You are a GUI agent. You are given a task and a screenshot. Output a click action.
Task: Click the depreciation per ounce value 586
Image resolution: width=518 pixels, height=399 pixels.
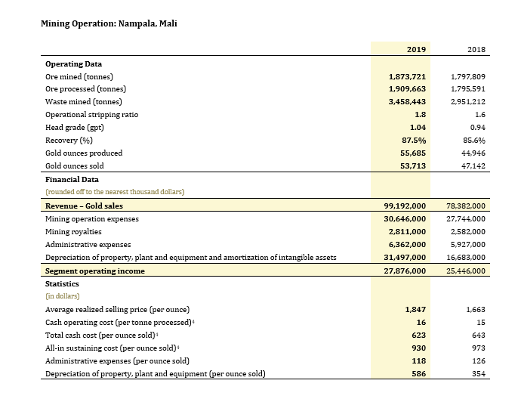419,374
